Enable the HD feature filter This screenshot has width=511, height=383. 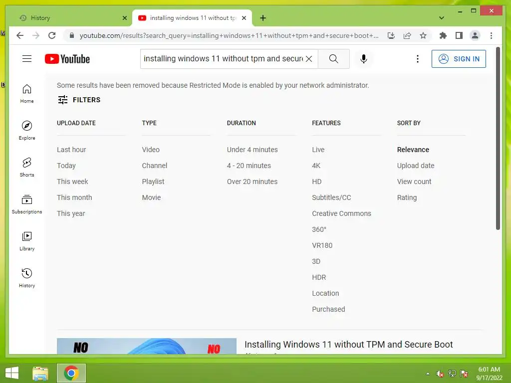pyautogui.click(x=317, y=182)
